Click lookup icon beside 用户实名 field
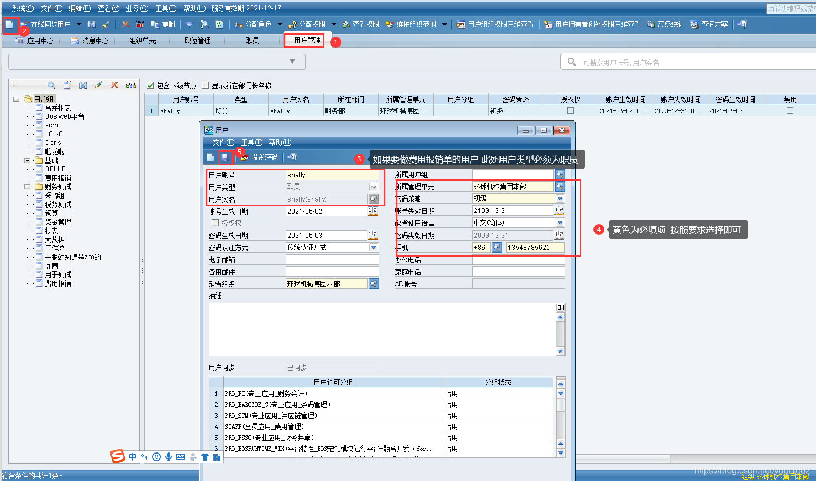The image size is (816, 481). tap(373, 199)
